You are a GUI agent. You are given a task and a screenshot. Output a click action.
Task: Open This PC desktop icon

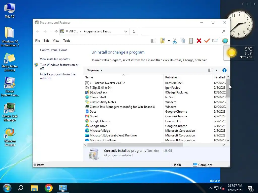point(10,11)
